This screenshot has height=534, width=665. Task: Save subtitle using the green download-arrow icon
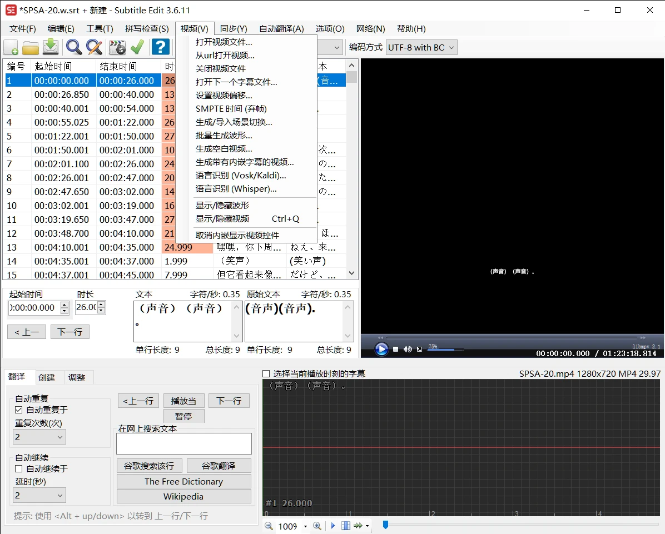point(51,47)
